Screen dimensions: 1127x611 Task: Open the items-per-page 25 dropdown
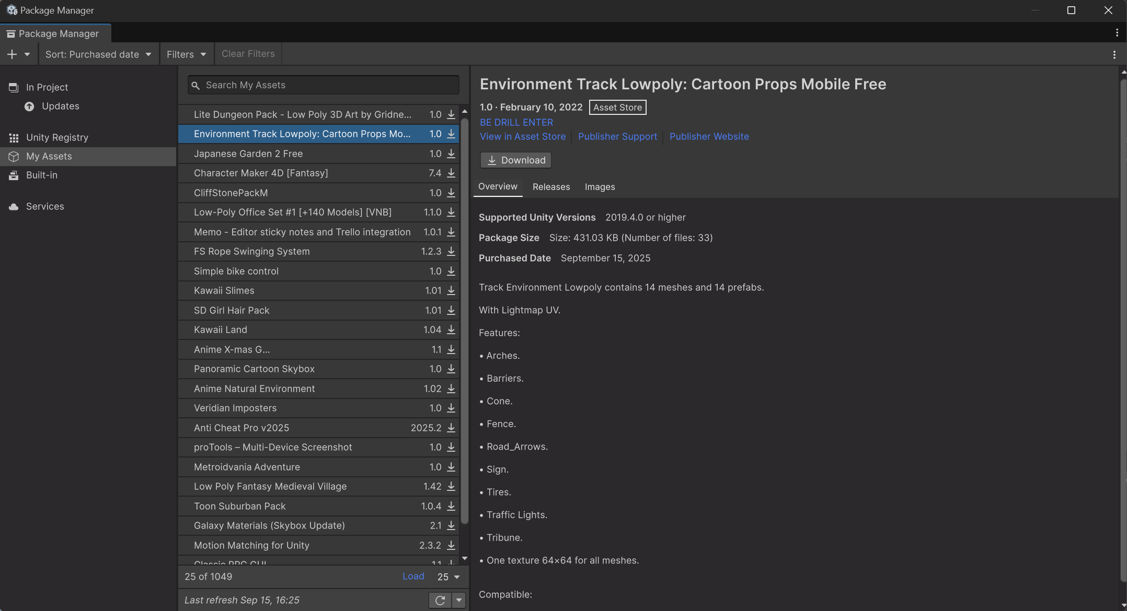click(448, 577)
